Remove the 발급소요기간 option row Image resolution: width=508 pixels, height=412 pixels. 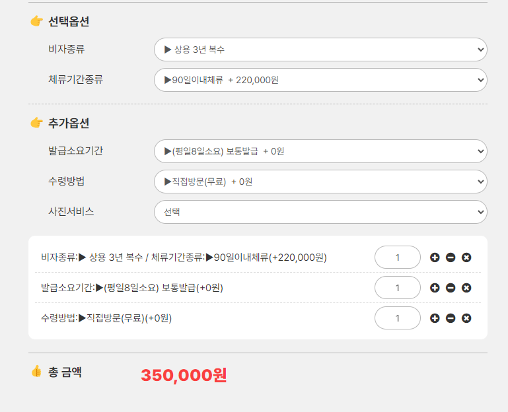[466, 288]
